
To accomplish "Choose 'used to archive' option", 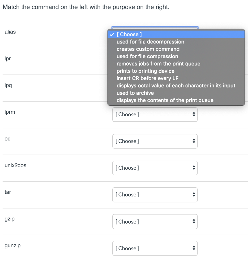I will pos(135,93).
